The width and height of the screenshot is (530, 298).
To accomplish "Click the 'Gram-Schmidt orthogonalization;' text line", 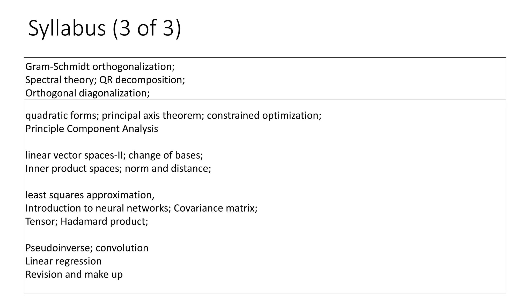I will [100, 67].
